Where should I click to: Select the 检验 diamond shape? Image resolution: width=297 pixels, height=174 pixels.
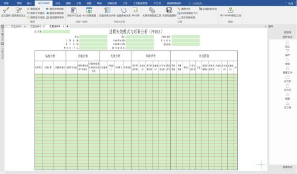[287, 60]
